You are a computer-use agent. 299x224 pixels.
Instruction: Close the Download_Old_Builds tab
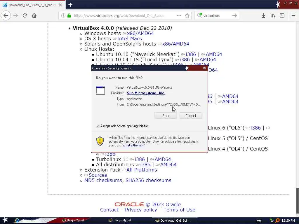pyautogui.click(x=60, y=5)
